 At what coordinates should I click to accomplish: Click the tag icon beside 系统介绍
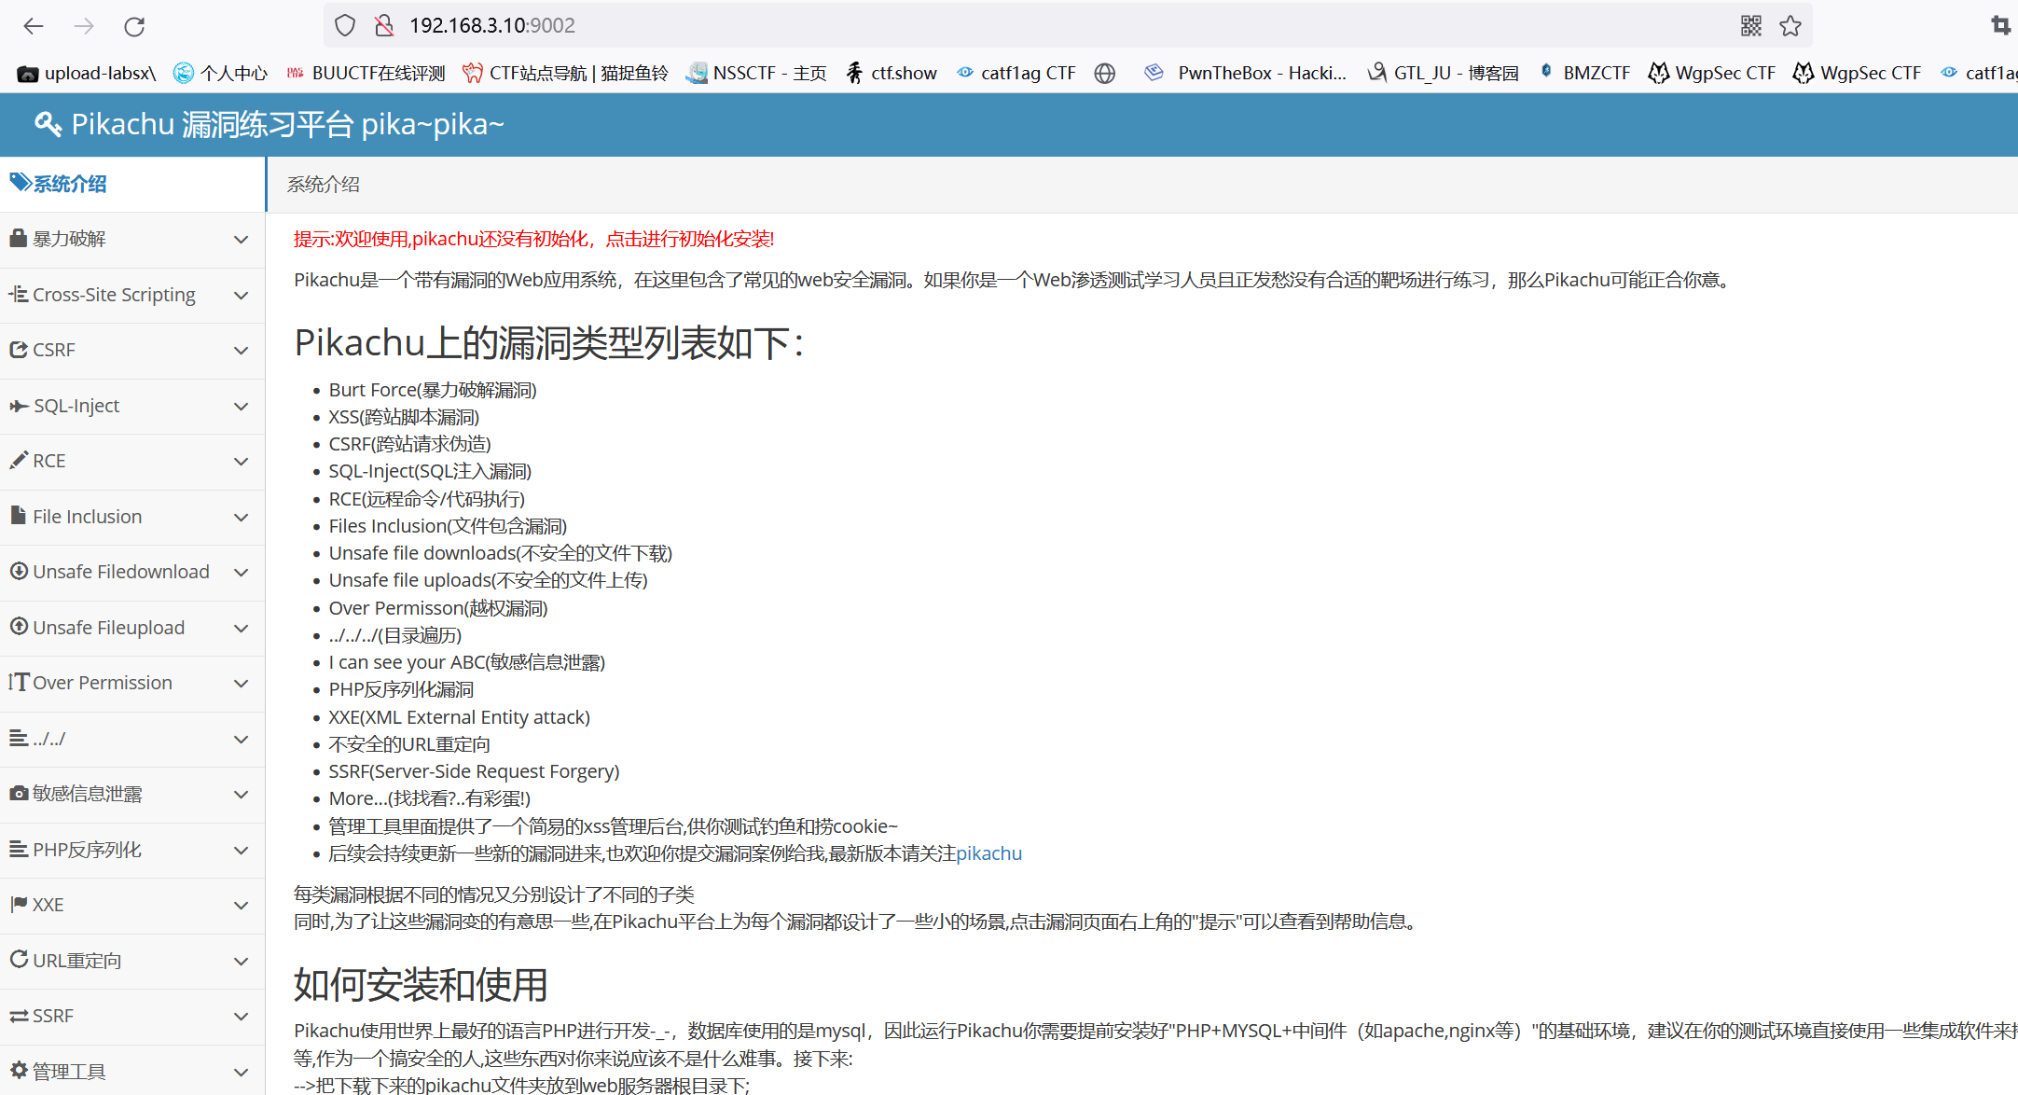[21, 183]
